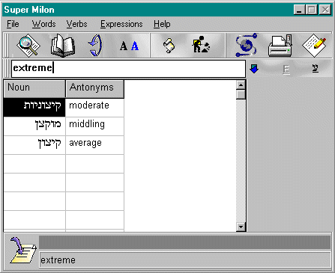Click the magnifying glass search icon
335x273 pixels.
pyautogui.click(x=28, y=45)
